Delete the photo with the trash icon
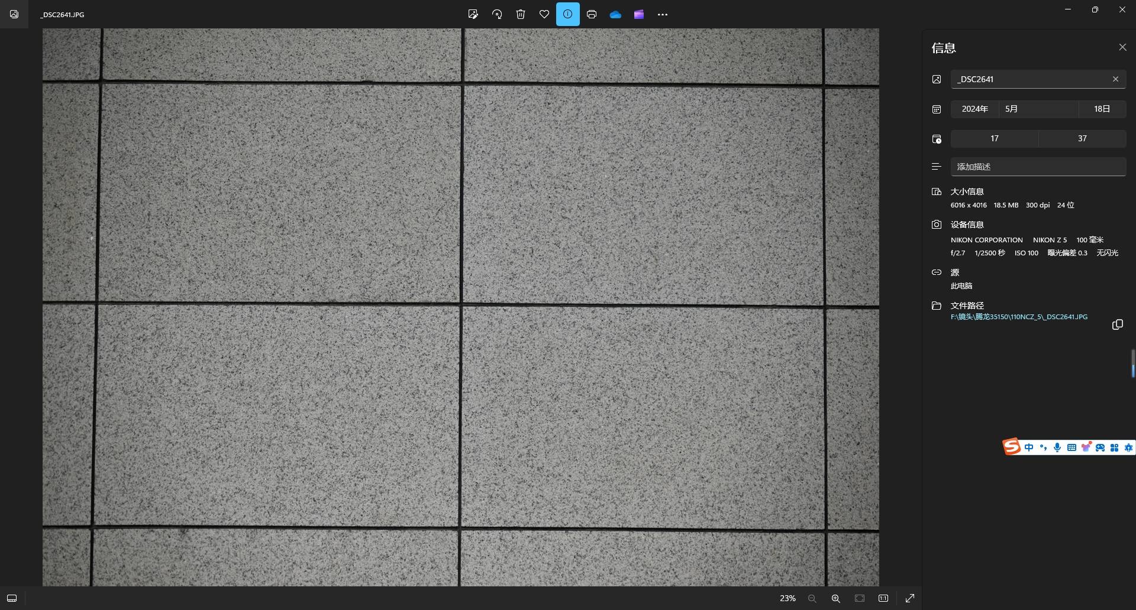Viewport: 1136px width, 610px height. (521, 14)
